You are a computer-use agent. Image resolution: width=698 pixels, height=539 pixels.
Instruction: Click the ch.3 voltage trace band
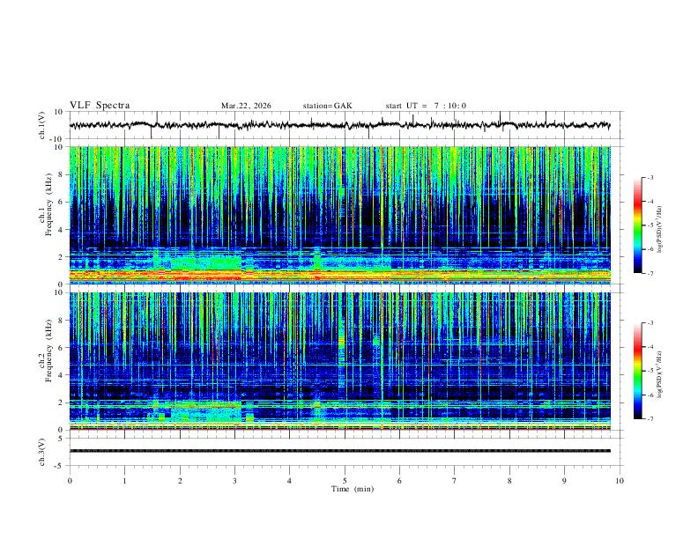[x=339, y=451]
